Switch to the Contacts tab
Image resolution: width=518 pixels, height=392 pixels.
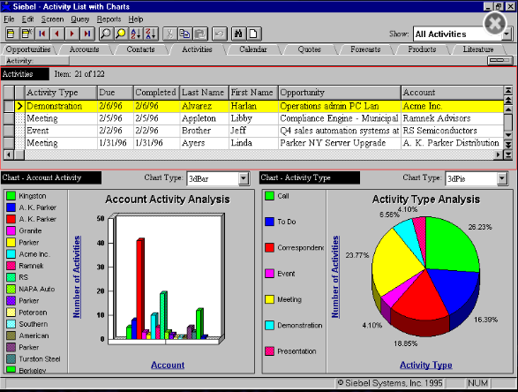140,49
